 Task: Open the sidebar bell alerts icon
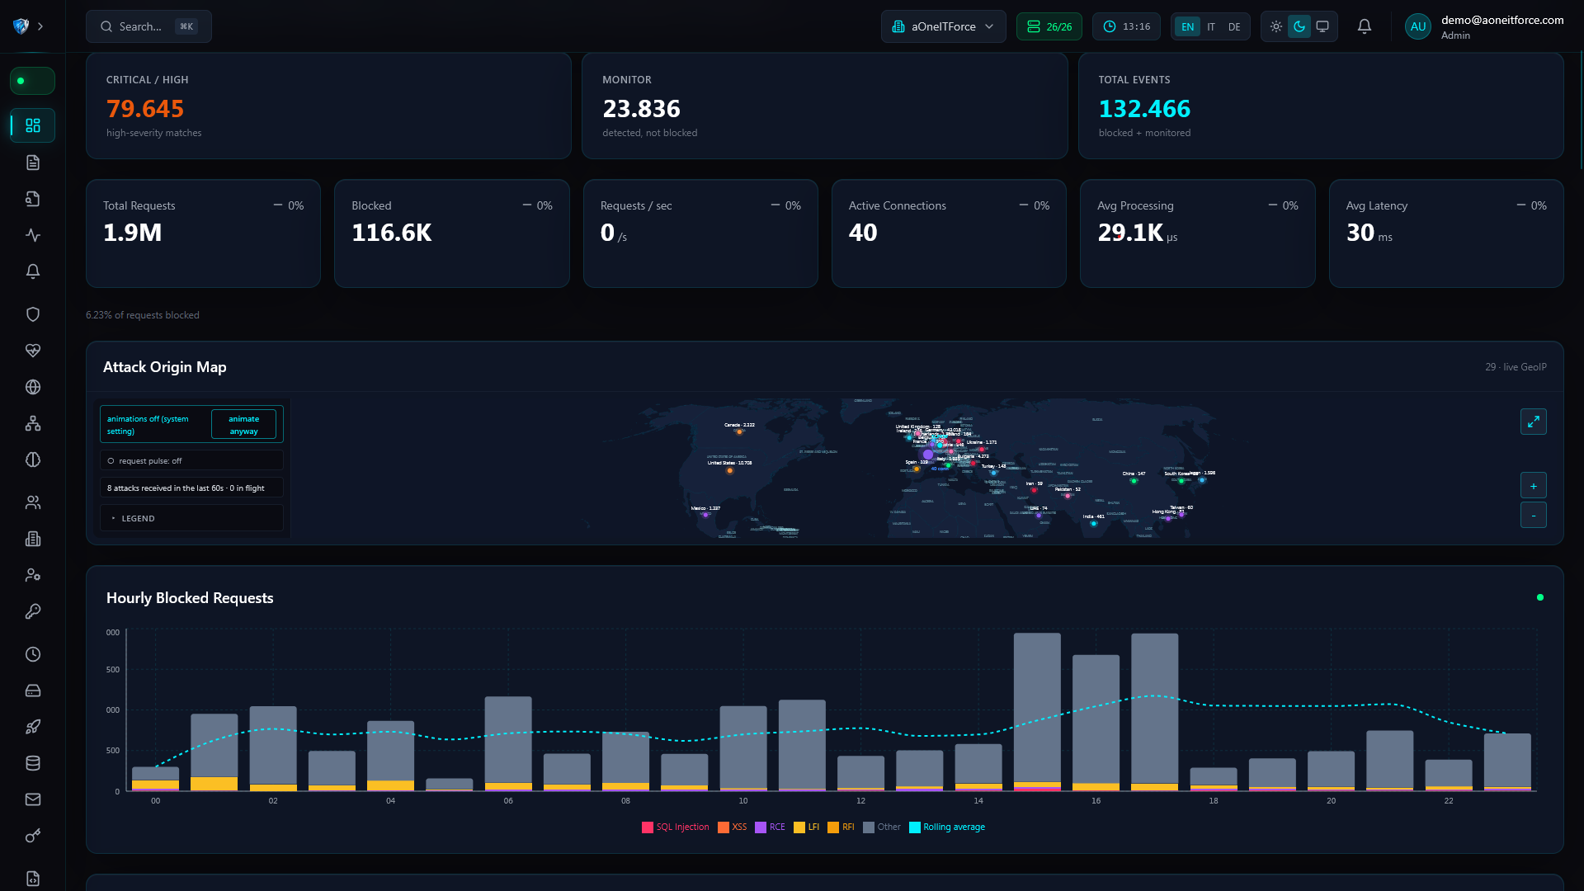[33, 271]
